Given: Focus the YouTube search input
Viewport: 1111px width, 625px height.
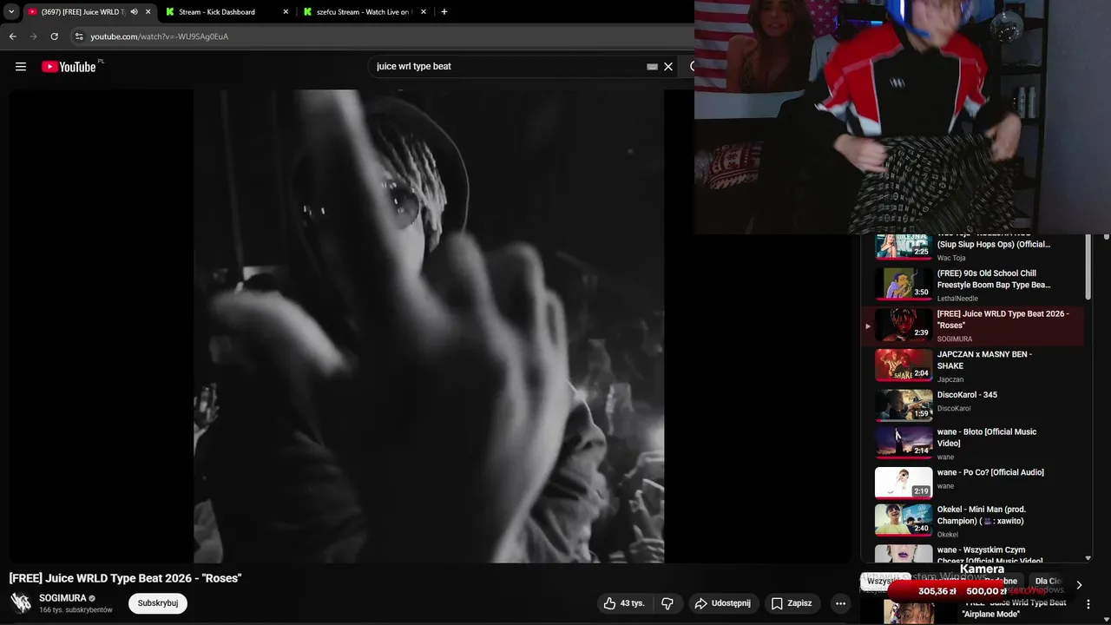Looking at the screenshot, I should click(508, 67).
